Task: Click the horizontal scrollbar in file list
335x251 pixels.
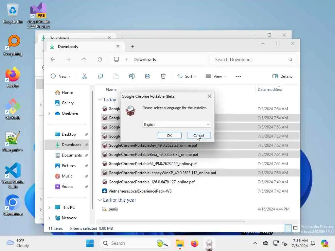Action: (x=173, y=222)
